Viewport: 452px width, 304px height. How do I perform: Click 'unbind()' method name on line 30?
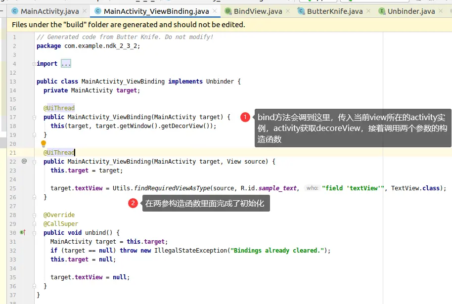(x=98, y=232)
